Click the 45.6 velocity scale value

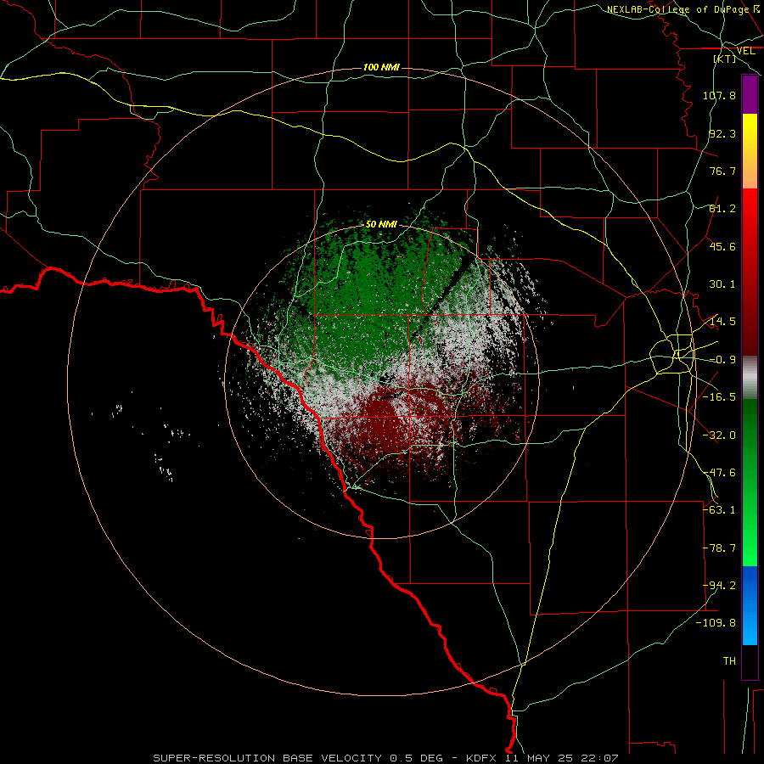click(x=722, y=246)
